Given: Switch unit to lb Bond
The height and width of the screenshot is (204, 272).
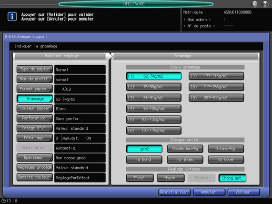Looking at the screenshot, I should pyautogui.click(x=144, y=160).
